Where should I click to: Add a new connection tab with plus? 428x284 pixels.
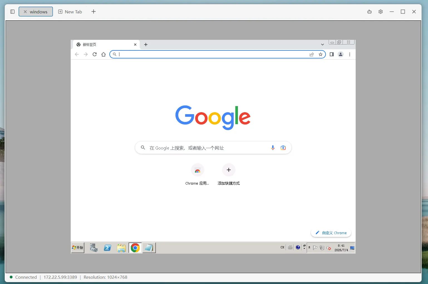(94, 12)
